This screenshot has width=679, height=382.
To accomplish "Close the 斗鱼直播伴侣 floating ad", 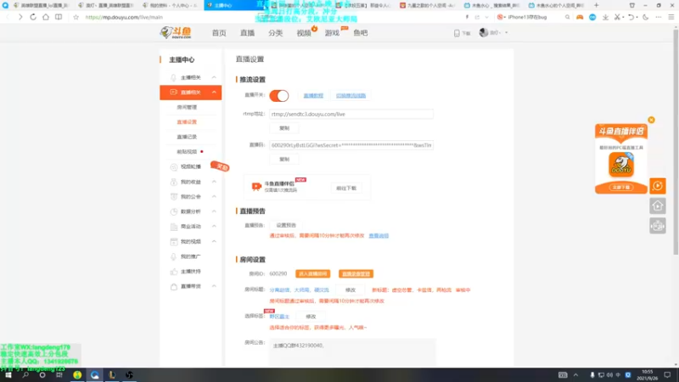I will 651,120.
